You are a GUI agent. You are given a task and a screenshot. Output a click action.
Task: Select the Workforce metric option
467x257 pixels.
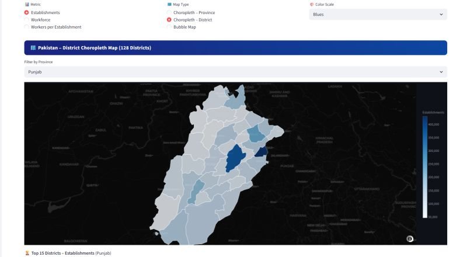click(x=27, y=20)
